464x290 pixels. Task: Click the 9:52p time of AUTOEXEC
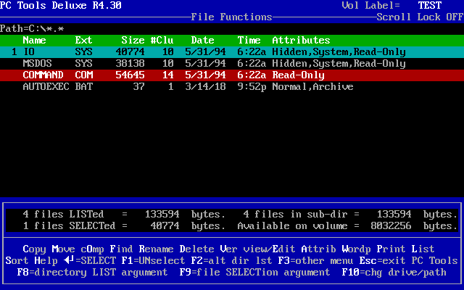pyautogui.click(x=252, y=86)
